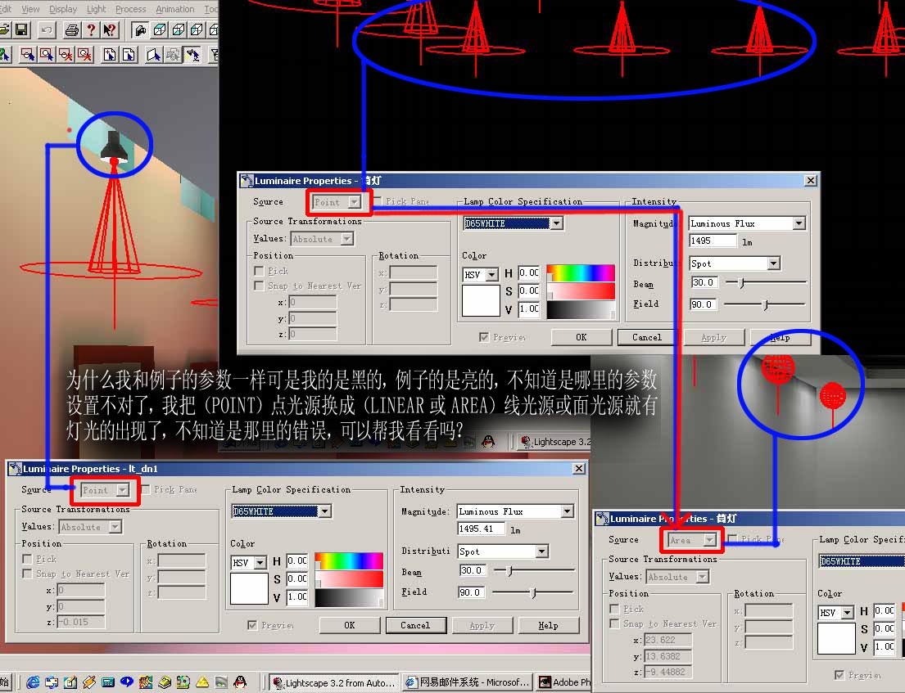Viewport: 905px width, 693px height.
Task: Select the cube icon with shaded left face
Action: pyautogui.click(x=197, y=29)
